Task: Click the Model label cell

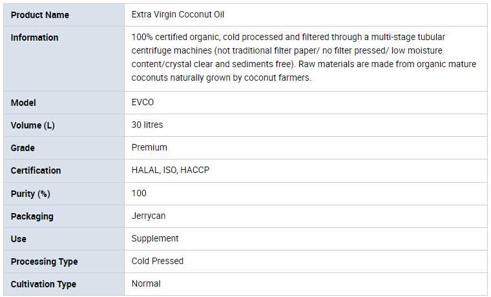Action: click(x=24, y=103)
